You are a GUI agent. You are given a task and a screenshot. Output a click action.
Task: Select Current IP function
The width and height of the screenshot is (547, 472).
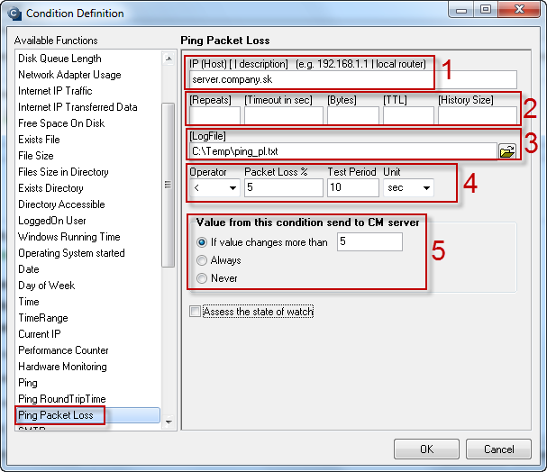40,334
